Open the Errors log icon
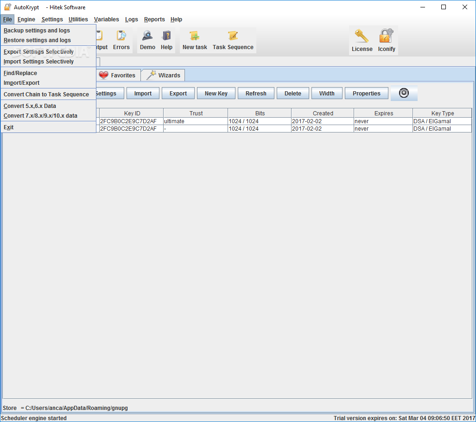This screenshot has width=476, height=422. [121, 40]
